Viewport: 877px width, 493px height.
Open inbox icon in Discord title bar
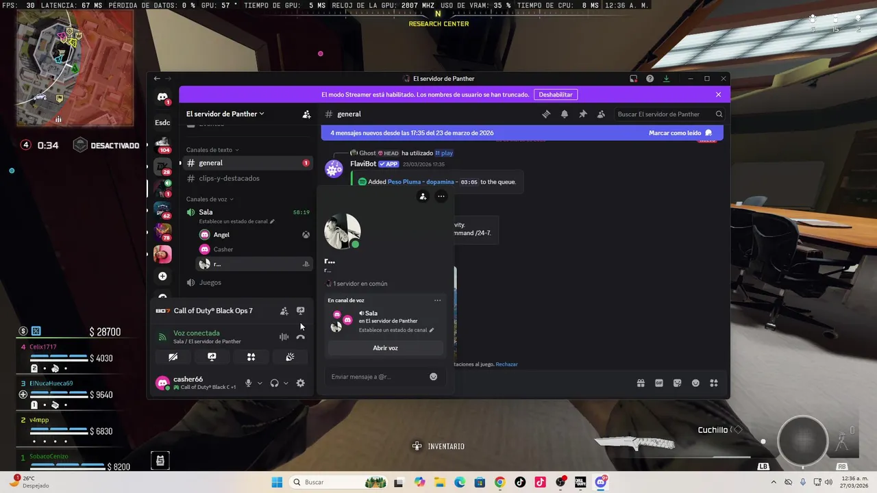634,79
